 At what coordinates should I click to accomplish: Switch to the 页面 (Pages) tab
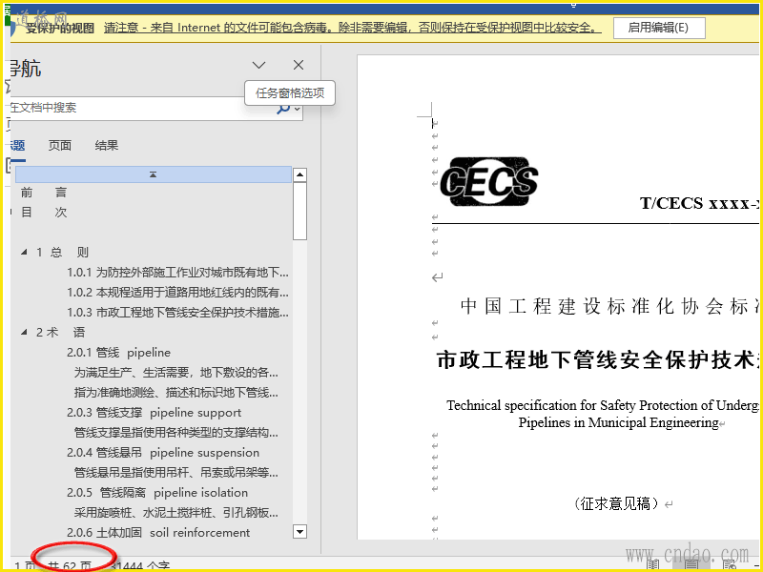pyautogui.click(x=60, y=146)
